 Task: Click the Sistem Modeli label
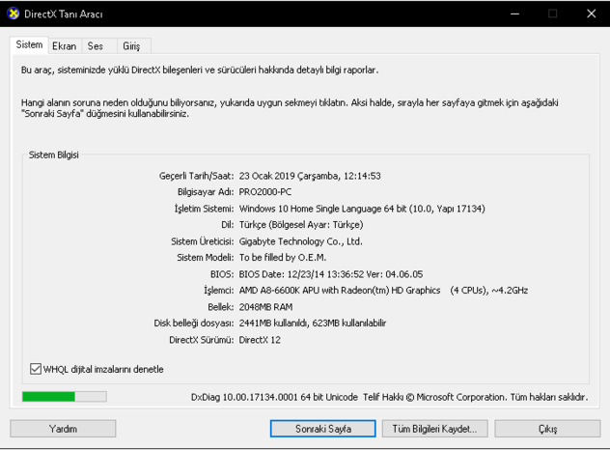(x=206, y=257)
